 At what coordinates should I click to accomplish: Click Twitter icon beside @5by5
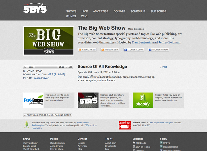coord(161,142)
